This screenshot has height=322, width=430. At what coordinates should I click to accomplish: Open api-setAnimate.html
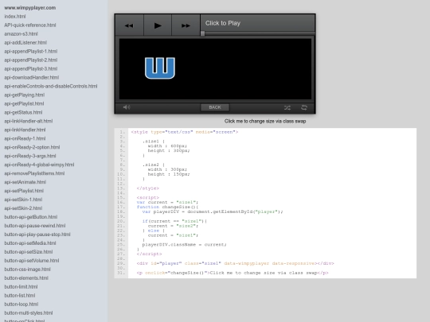coord(25,182)
